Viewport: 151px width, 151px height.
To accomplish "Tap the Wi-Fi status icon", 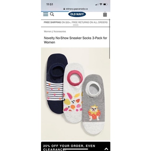I will click(x=101, y=4).
